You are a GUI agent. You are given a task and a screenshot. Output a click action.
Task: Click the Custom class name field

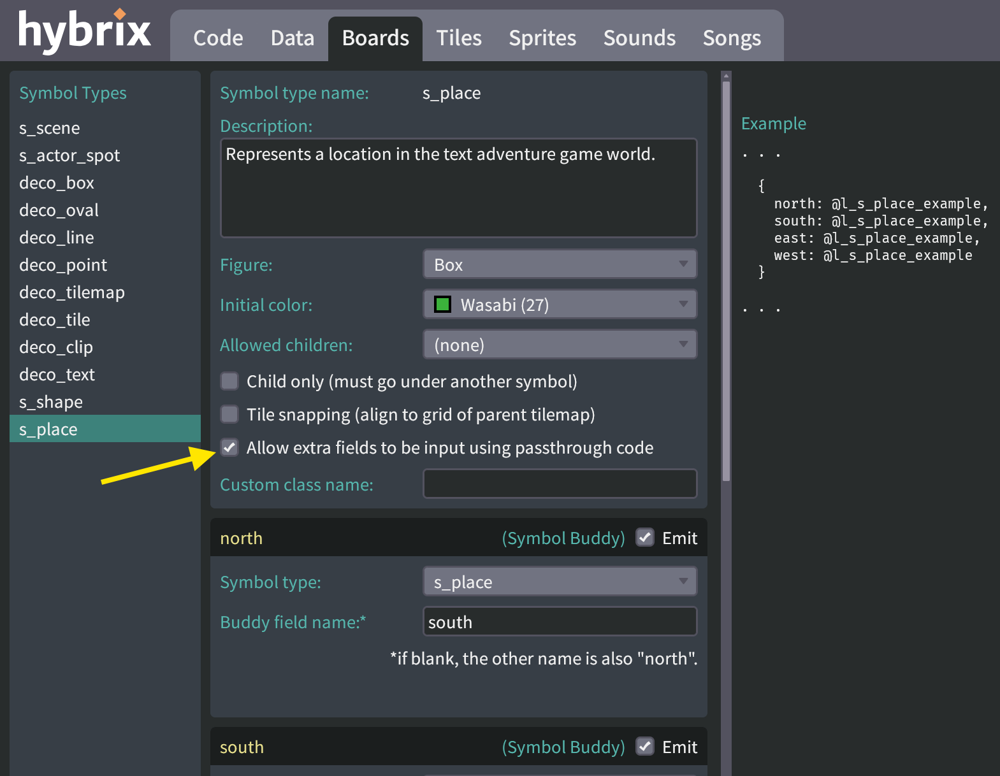point(560,484)
